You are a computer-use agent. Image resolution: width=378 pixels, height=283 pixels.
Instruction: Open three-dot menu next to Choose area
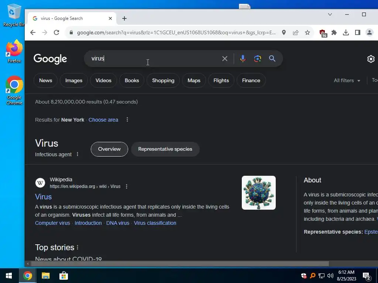(127, 120)
